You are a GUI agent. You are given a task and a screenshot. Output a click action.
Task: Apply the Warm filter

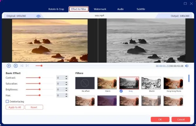(x=107, y=83)
